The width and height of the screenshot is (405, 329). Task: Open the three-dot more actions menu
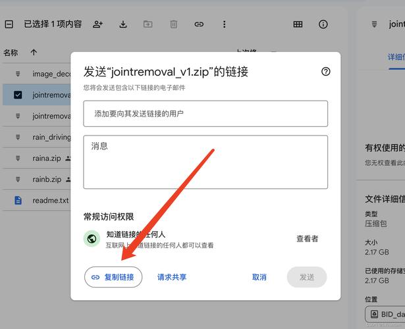224,24
